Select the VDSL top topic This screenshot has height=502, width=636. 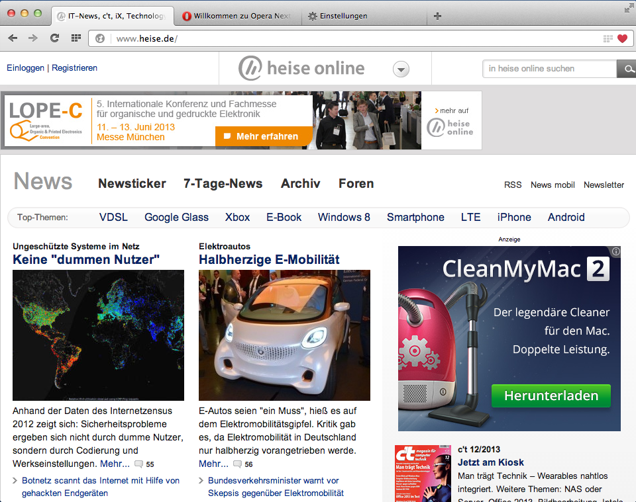[x=113, y=217]
